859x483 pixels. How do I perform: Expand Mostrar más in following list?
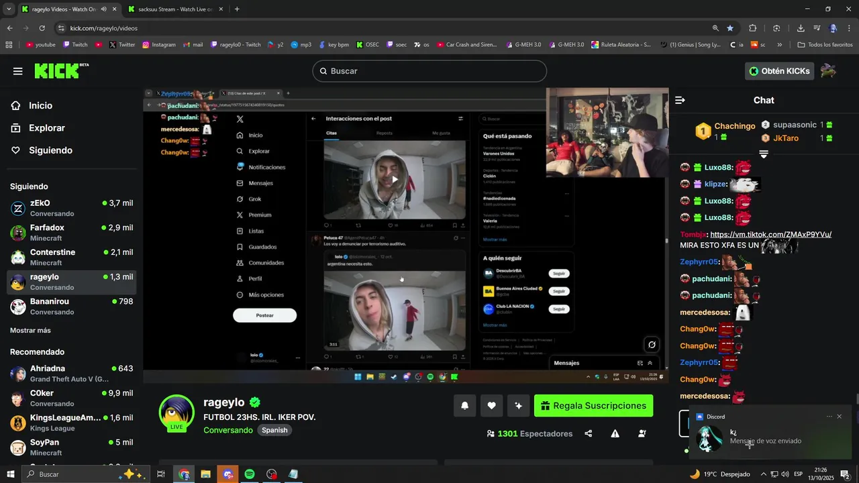tap(30, 331)
